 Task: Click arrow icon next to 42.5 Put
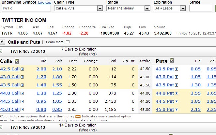pyautogui.click(x=176, y=69)
